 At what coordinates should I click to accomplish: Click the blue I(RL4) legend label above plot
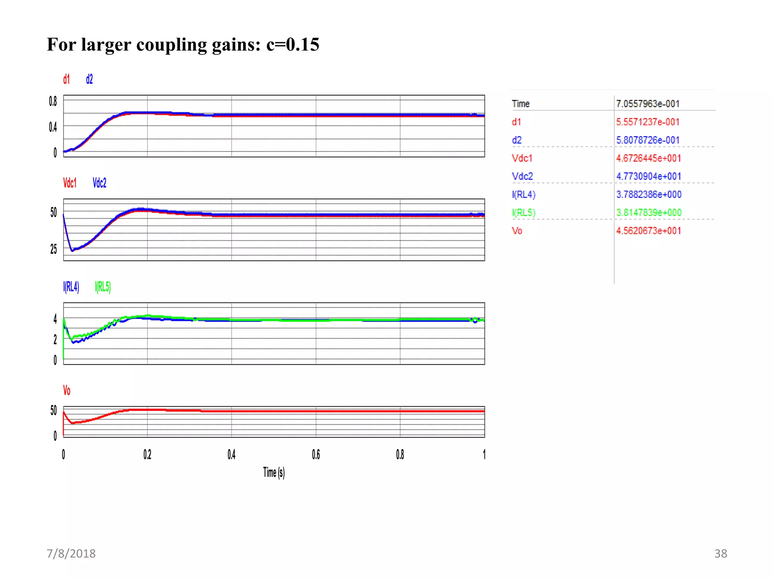(71, 287)
